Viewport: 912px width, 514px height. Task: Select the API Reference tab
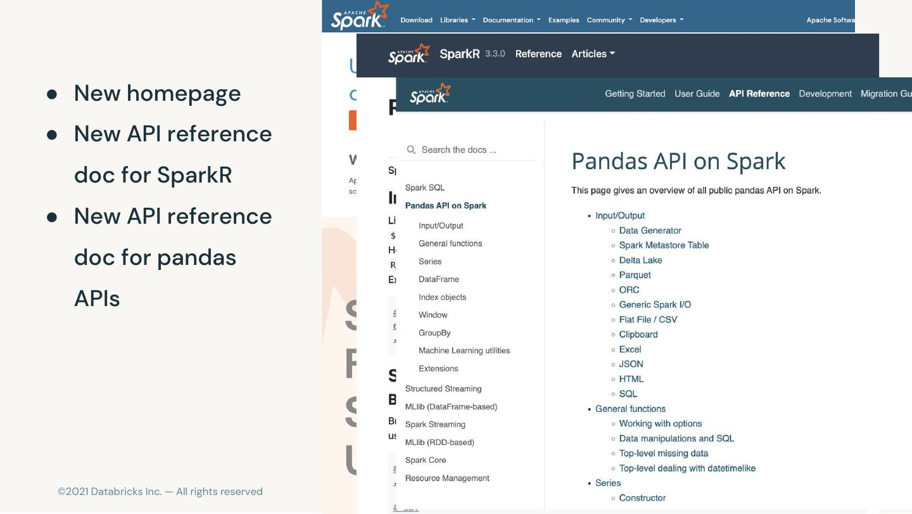(x=759, y=94)
